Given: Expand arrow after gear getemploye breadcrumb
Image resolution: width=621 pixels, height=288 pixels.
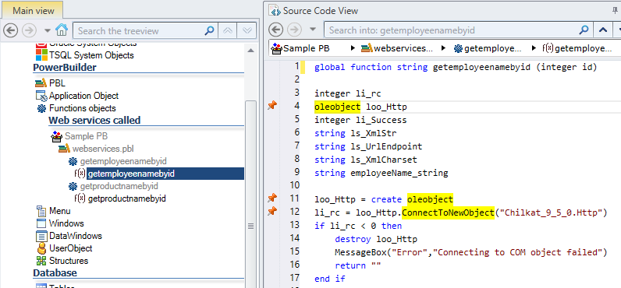Looking at the screenshot, I should pos(534,48).
